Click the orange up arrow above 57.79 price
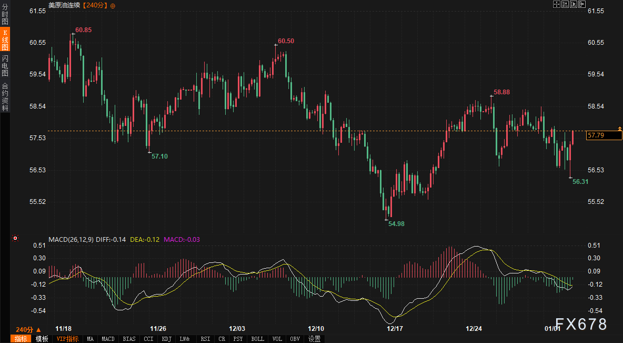623x343 pixels. coord(619,128)
